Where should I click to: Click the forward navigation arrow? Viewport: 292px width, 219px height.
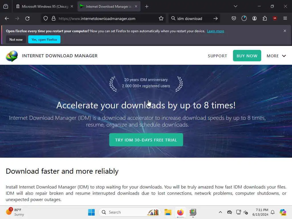point(17,19)
